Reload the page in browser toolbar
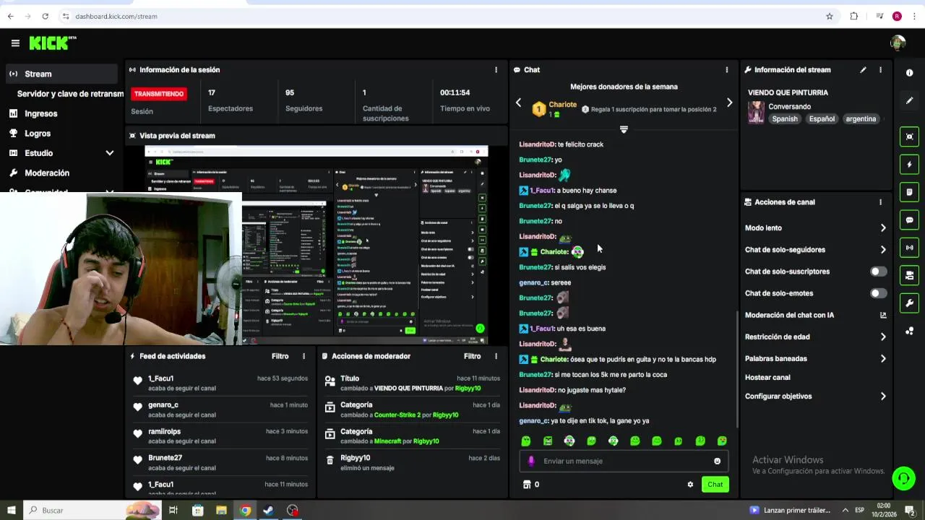Screen dimensions: 925x520 coord(46,16)
